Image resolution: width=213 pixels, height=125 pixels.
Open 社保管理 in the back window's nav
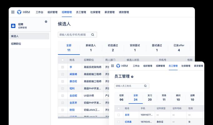pyautogui.click(x=95, y=12)
